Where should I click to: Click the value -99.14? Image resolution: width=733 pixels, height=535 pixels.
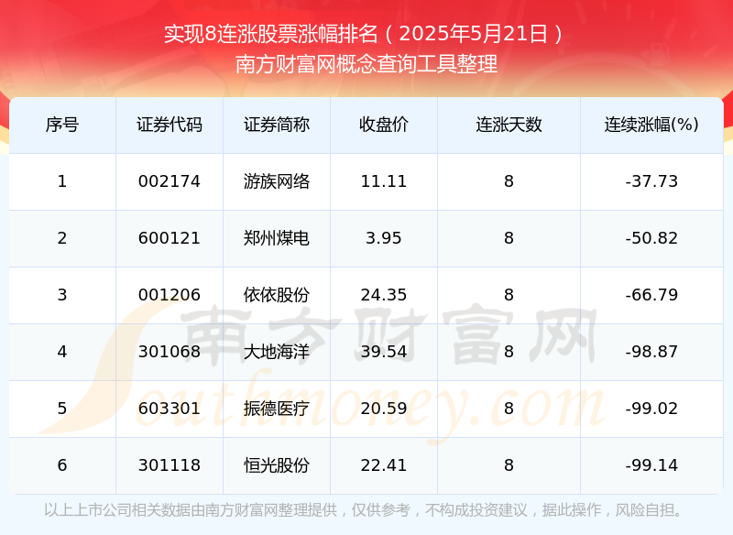(651, 465)
